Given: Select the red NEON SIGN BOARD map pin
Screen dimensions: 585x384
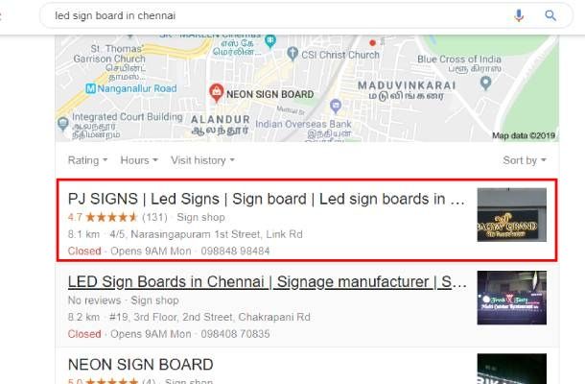Looking at the screenshot, I should tap(216, 93).
